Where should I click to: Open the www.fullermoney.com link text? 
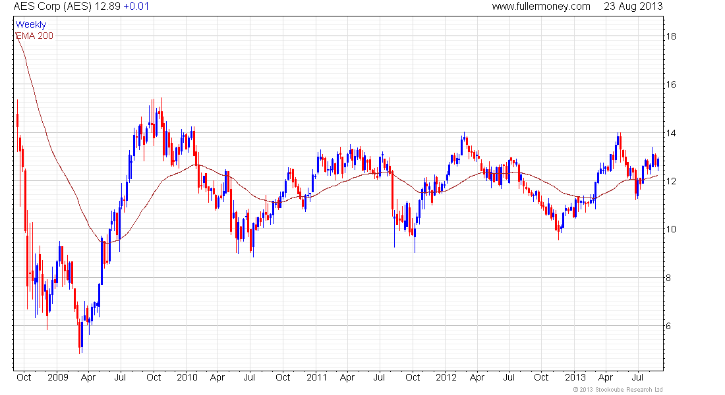click(541, 7)
